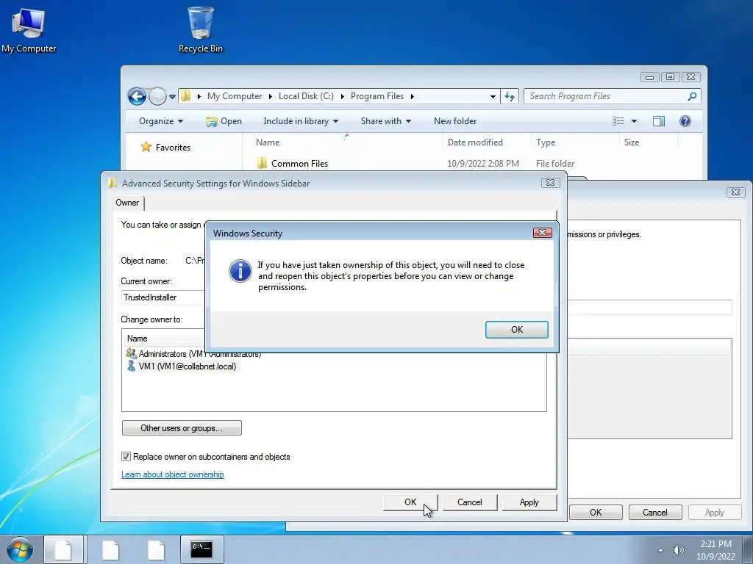Click the refresh button beside address bar
The image size is (753, 564).
pos(510,96)
